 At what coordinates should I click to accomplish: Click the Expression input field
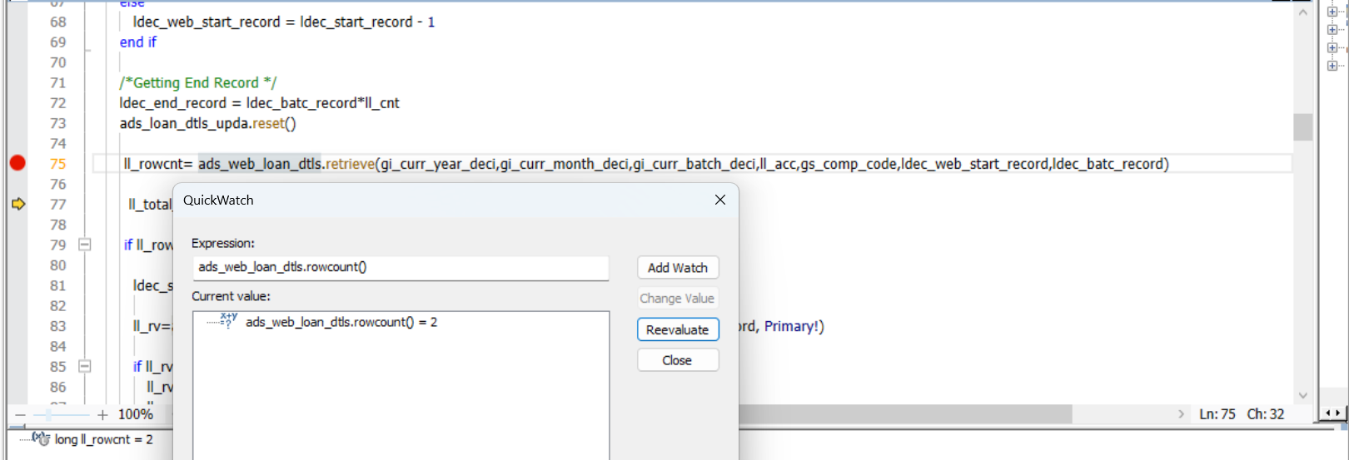[401, 267]
